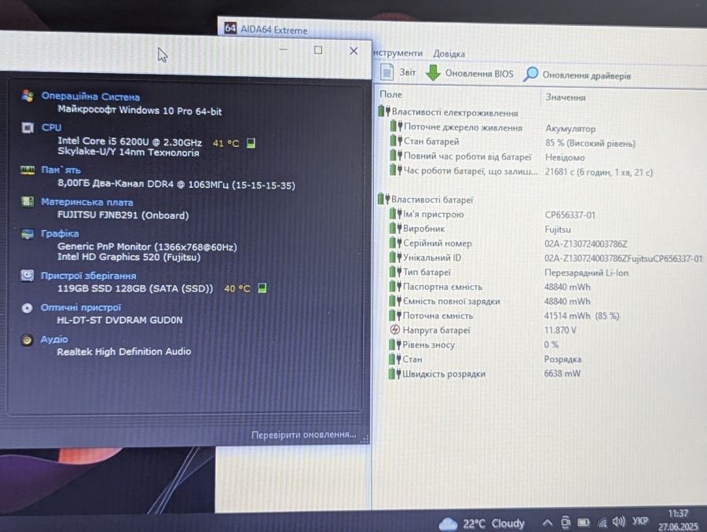The image size is (707, 532).
Task: Open the clock showing 11:37 27.06.2025
Action: tap(678, 519)
